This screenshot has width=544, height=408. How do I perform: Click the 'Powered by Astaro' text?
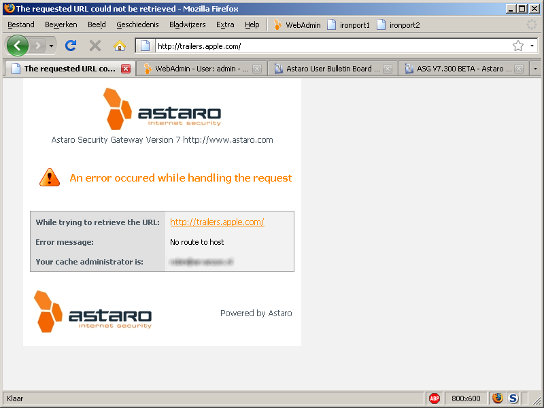[256, 313]
